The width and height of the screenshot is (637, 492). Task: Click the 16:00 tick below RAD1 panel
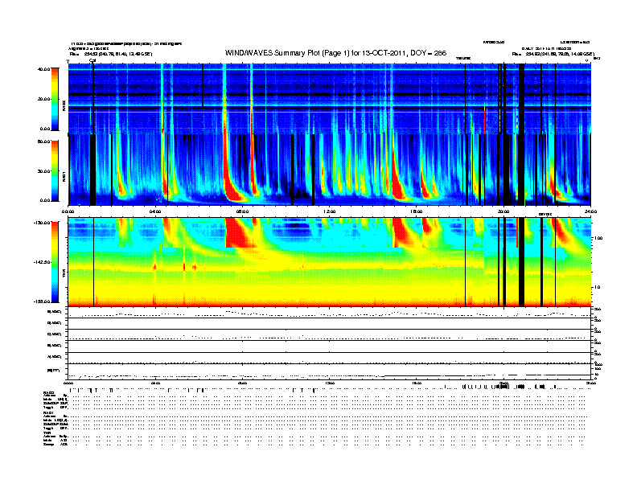417,211
